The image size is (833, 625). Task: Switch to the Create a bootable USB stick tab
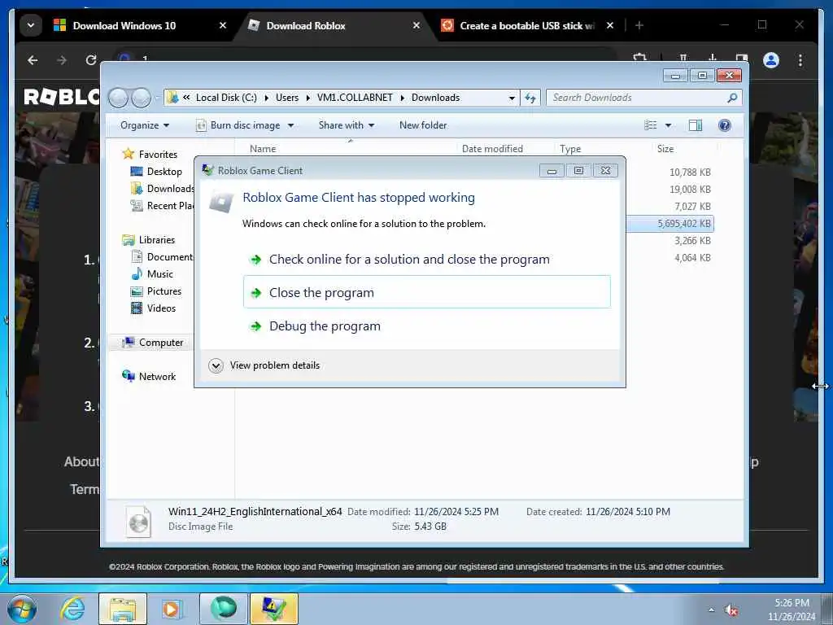527,25
